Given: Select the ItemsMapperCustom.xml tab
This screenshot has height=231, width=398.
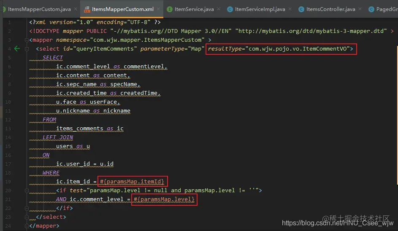Looking at the screenshot, I should pyautogui.click(x=122, y=9).
